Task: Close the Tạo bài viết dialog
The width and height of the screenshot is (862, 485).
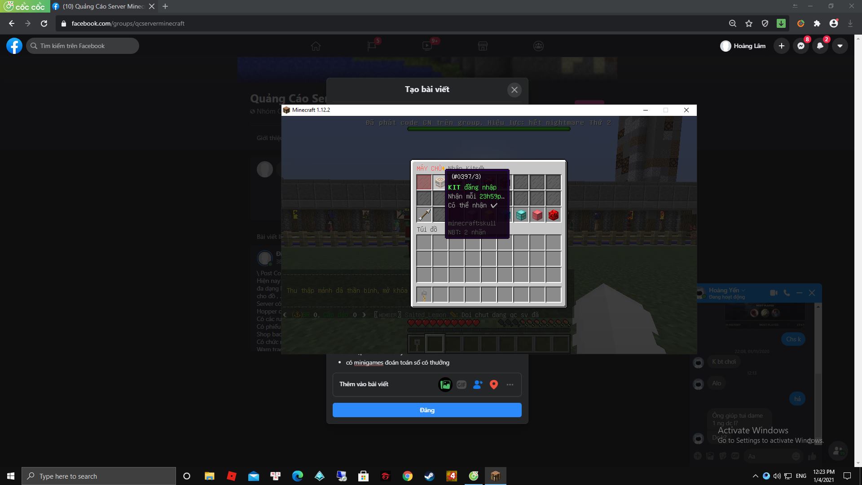Action: (x=514, y=90)
